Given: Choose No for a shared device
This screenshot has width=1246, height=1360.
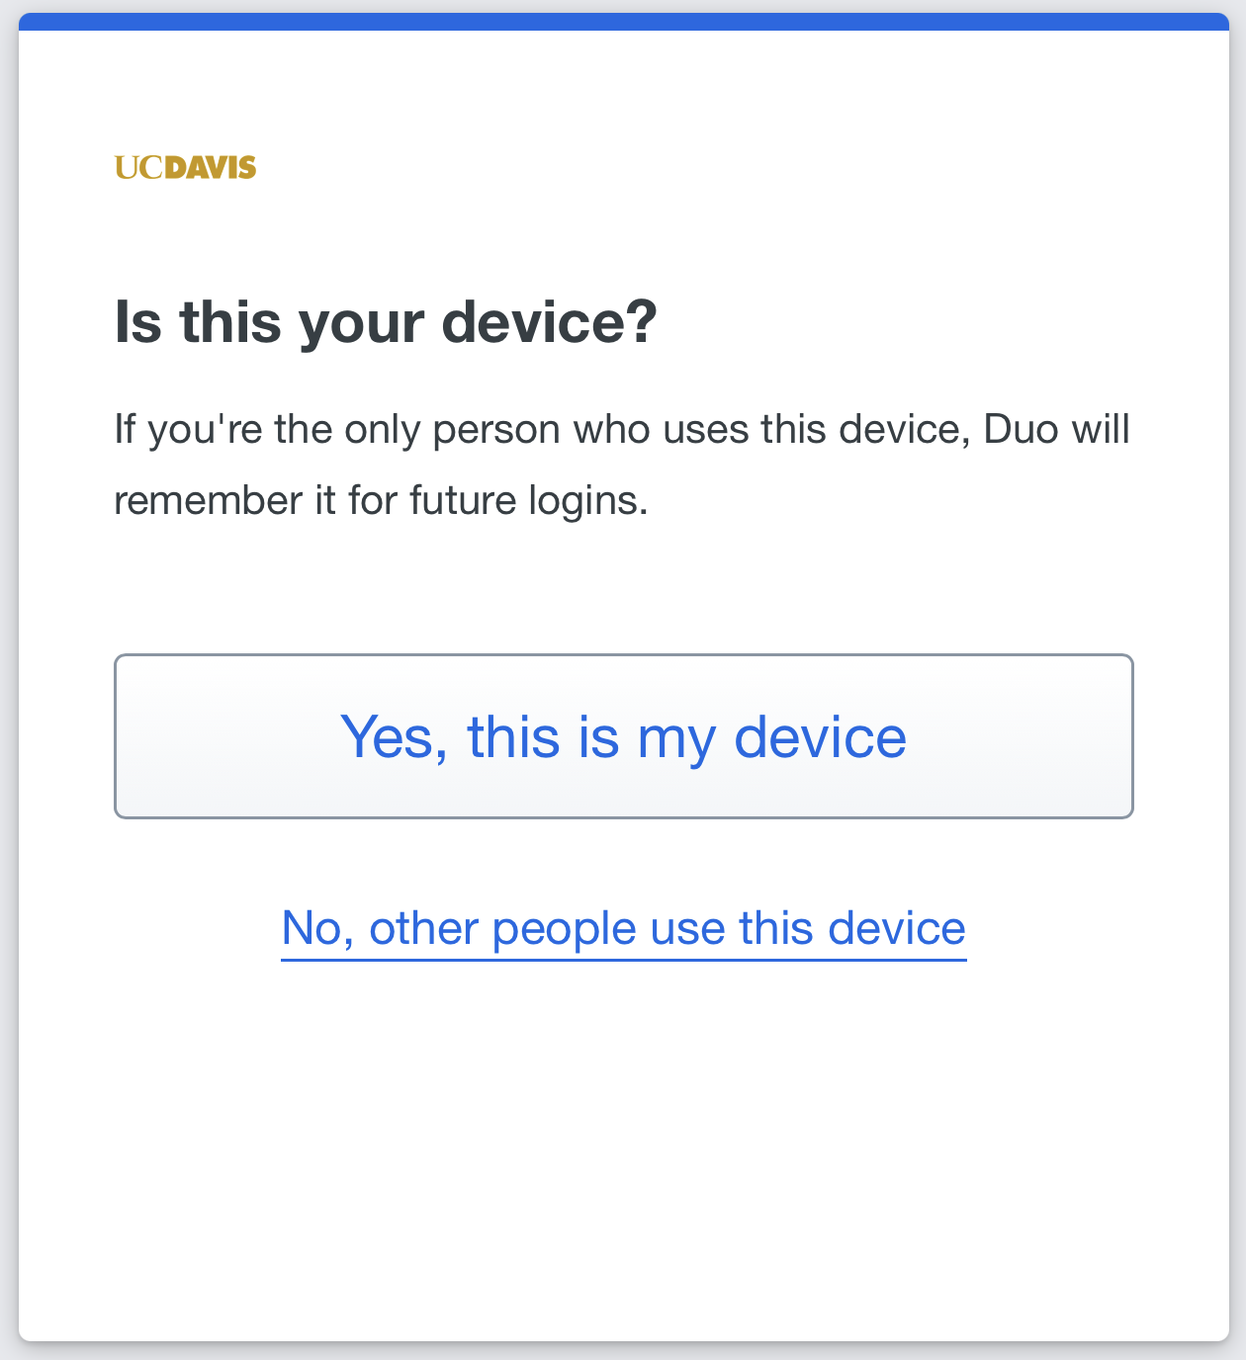Looking at the screenshot, I should tap(623, 928).
